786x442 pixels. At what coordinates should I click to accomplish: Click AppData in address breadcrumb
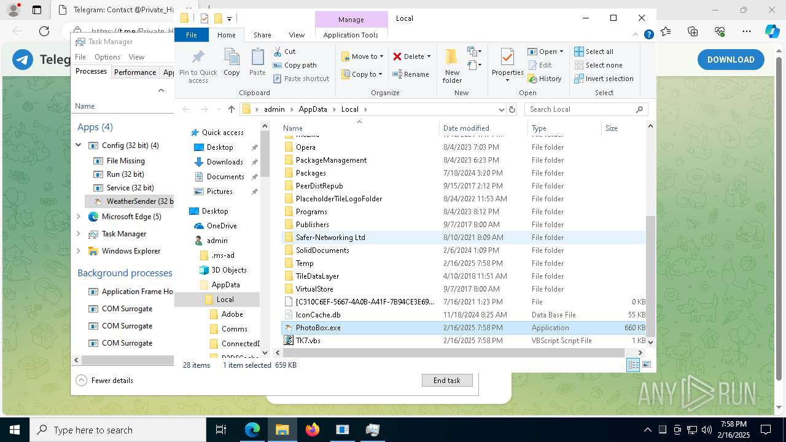pos(313,109)
